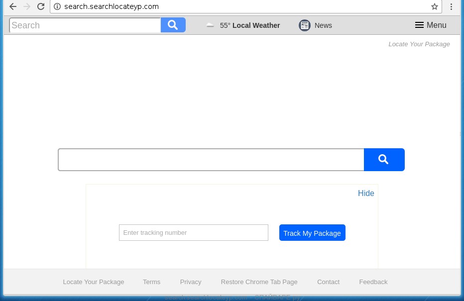Viewport: 464px width, 301px height.
Task: Open the Privacy footer link
Action: (191, 282)
